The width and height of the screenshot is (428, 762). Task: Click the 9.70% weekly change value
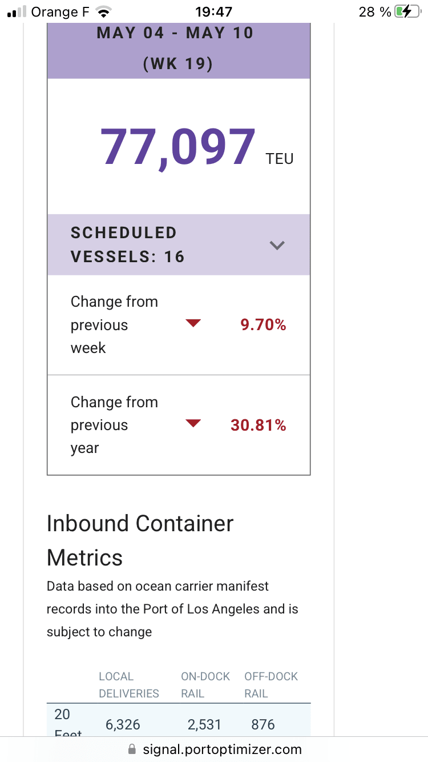[x=263, y=325]
